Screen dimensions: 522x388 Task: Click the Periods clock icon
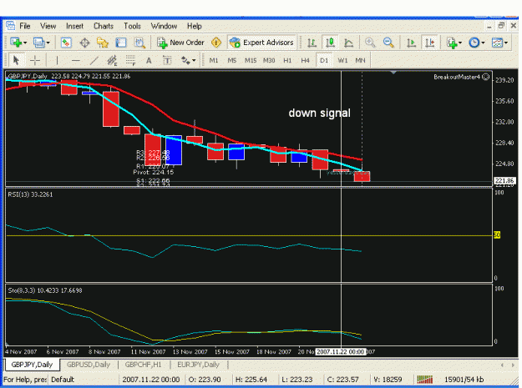474,43
